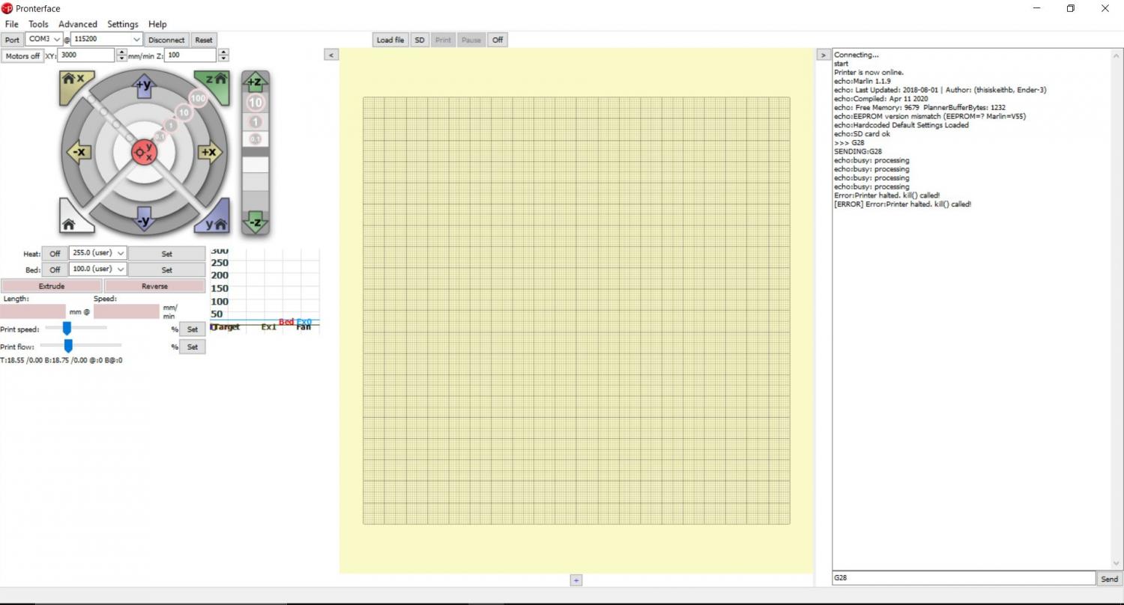Jog the printer in +Y direction
Viewport: 1124px width, 605px height.
(x=144, y=86)
